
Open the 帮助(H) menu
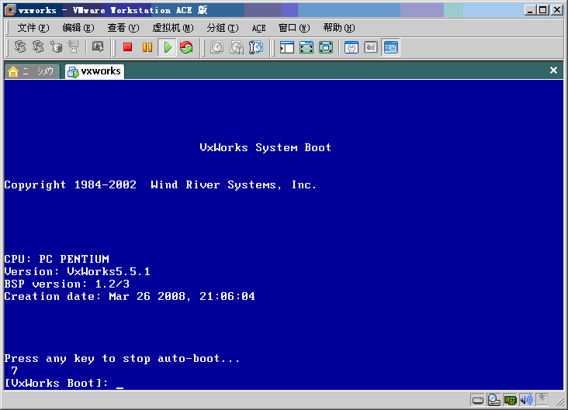[x=339, y=28]
